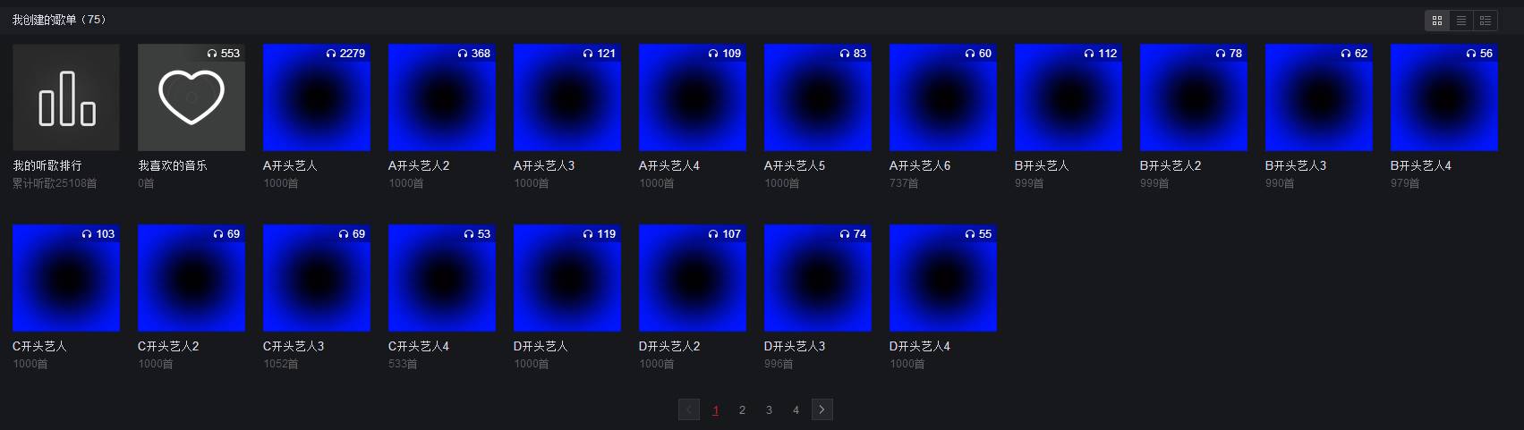Switch to plain list view
Viewport: 1524px width, 430px height.
coord(1461,21)
